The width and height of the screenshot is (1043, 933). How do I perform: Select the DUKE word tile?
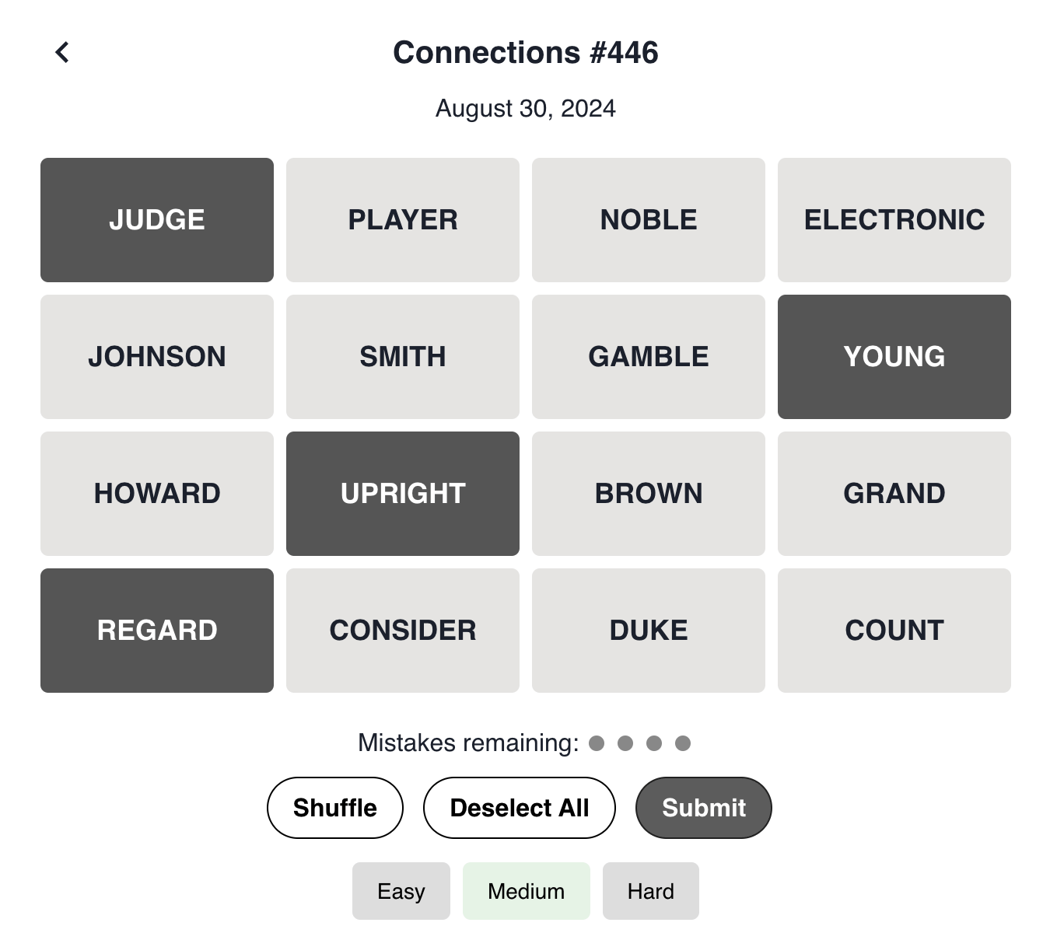pyautogui.click(x=648, y=630)
